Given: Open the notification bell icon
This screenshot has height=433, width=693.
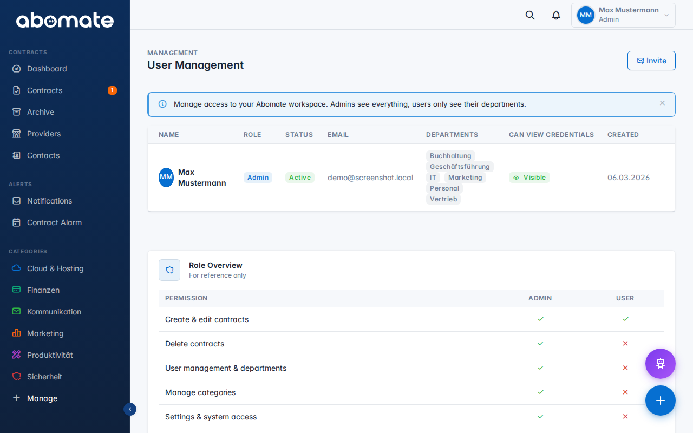Looking at the screenshot, I should click(556, 15).
